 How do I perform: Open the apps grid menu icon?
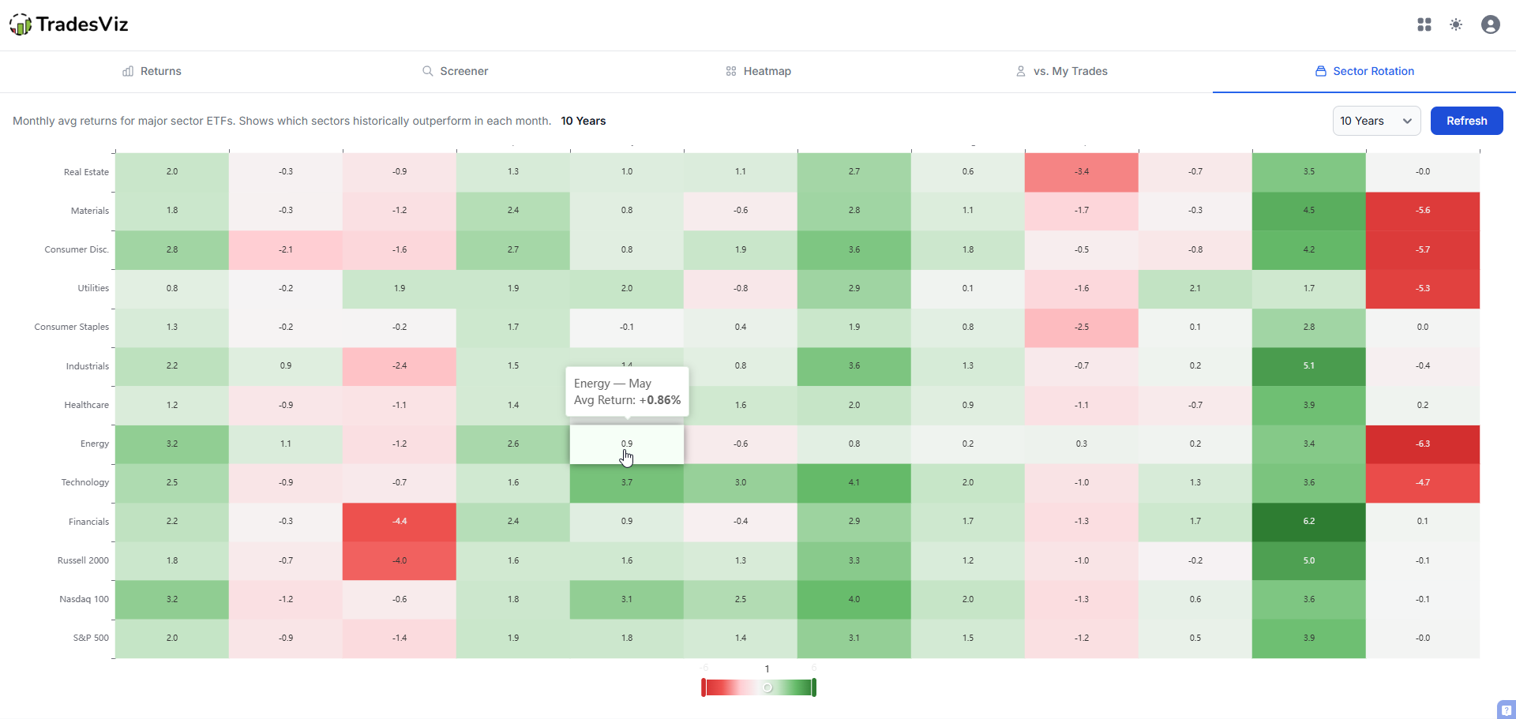pos(1424,24)
